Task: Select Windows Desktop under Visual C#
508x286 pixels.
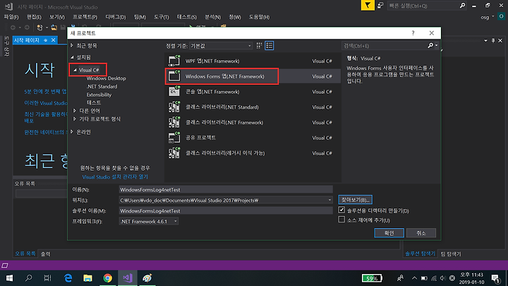Action: pyautogui.click(x=107, y=78)
